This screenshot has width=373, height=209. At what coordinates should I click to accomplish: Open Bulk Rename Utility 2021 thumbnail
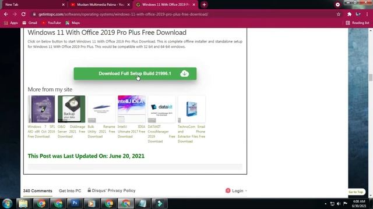coord(101,109)
